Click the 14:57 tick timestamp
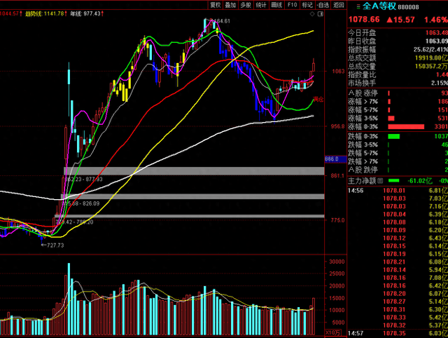 click(x=356, y=333)
